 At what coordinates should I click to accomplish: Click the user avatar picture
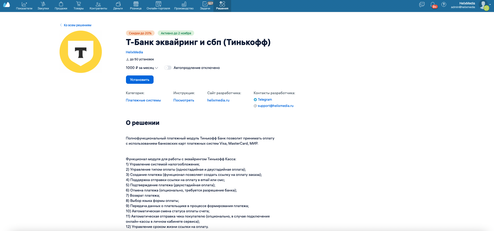click(x=484, y=5)
